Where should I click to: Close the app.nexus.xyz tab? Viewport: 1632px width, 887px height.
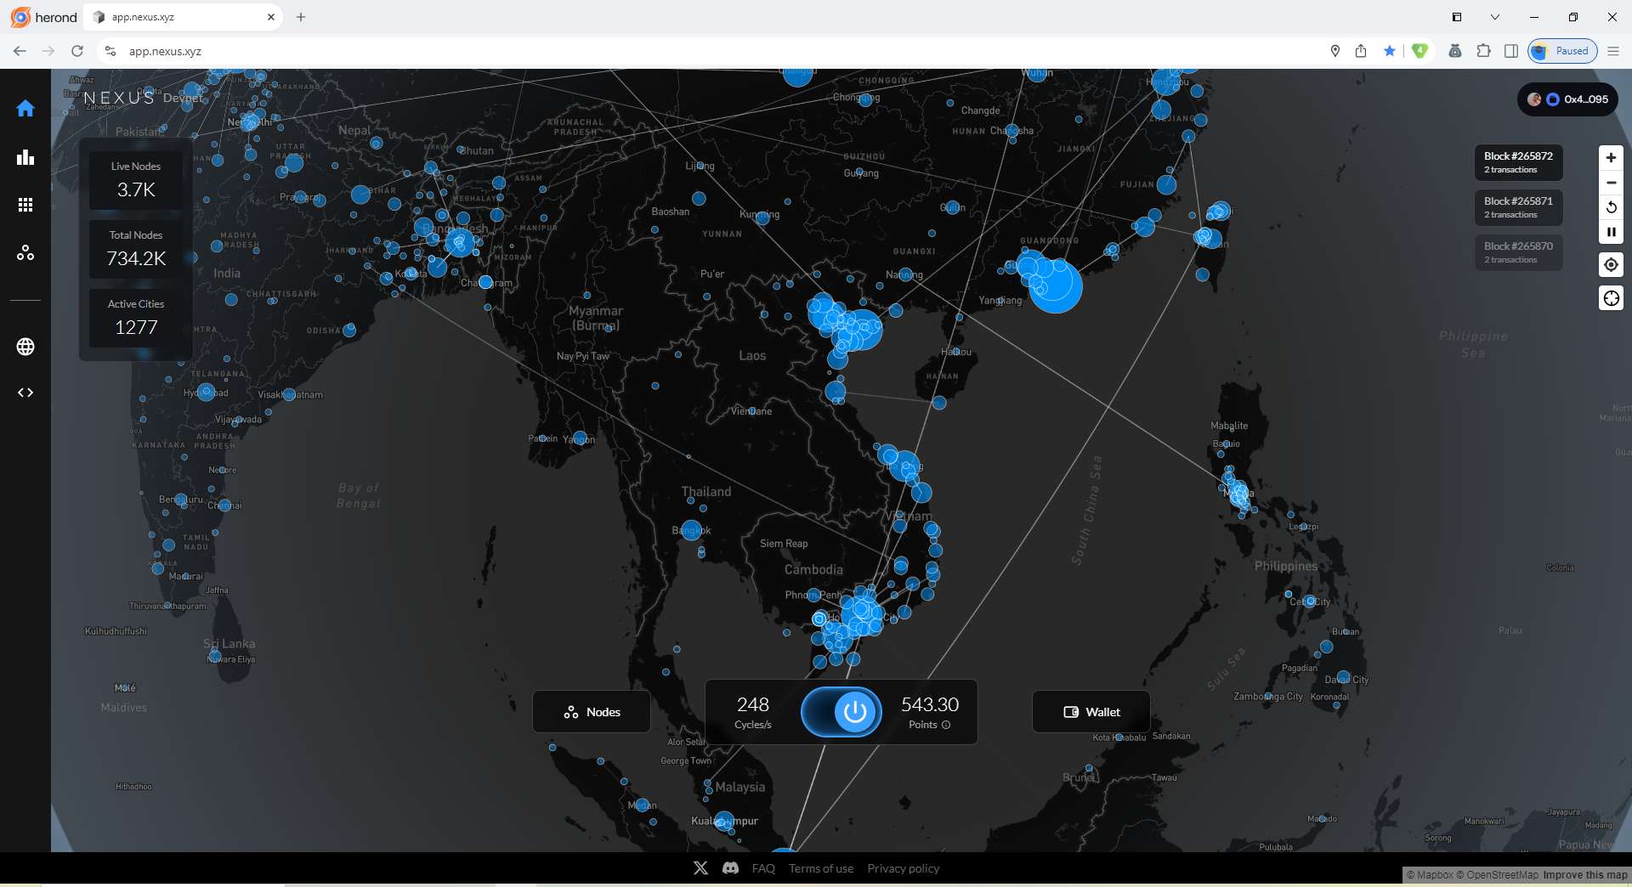[271, 17]
